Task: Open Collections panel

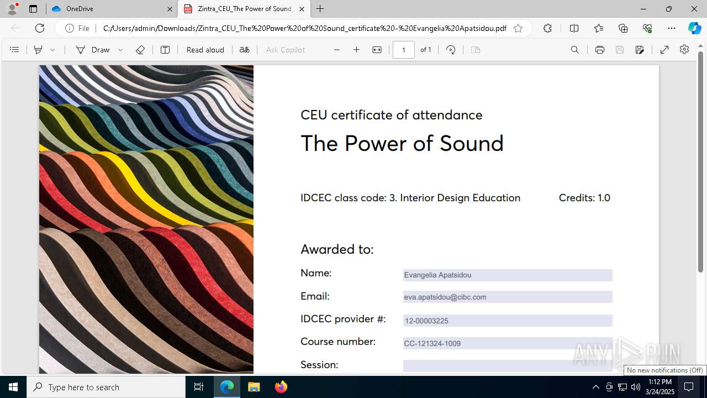Action: 623,28
